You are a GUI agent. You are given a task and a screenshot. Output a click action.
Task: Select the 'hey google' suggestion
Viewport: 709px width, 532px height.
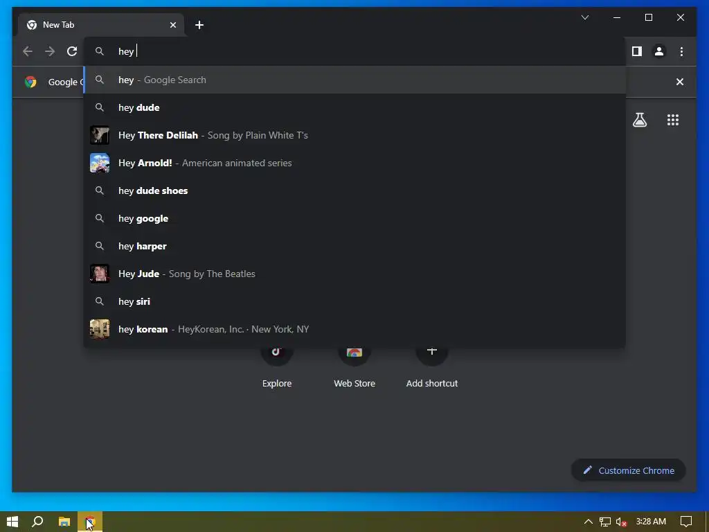[355, 218]
